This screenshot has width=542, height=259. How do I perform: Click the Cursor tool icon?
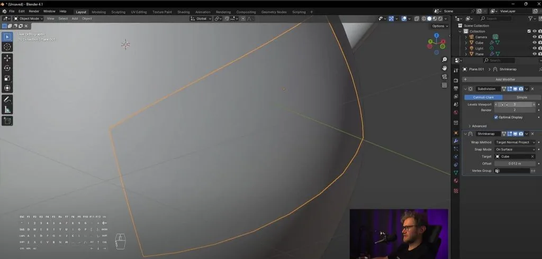pos(7,47)
